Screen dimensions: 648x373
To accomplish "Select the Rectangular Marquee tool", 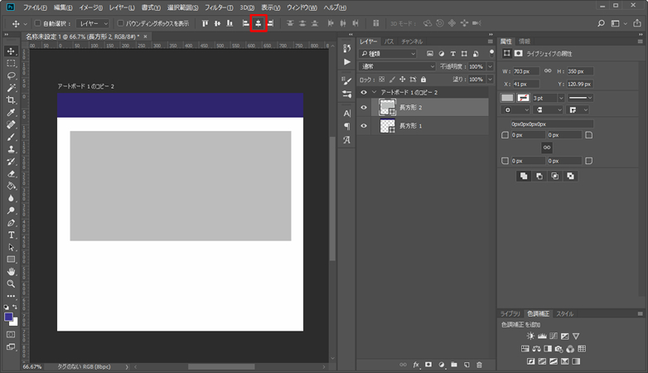I will coord(11,64).
